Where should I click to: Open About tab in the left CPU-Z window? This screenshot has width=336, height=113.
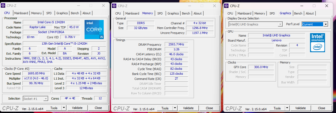(86, 13)
